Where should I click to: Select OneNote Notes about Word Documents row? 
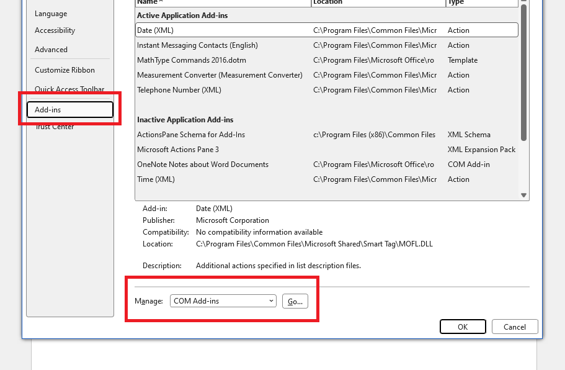327,165
